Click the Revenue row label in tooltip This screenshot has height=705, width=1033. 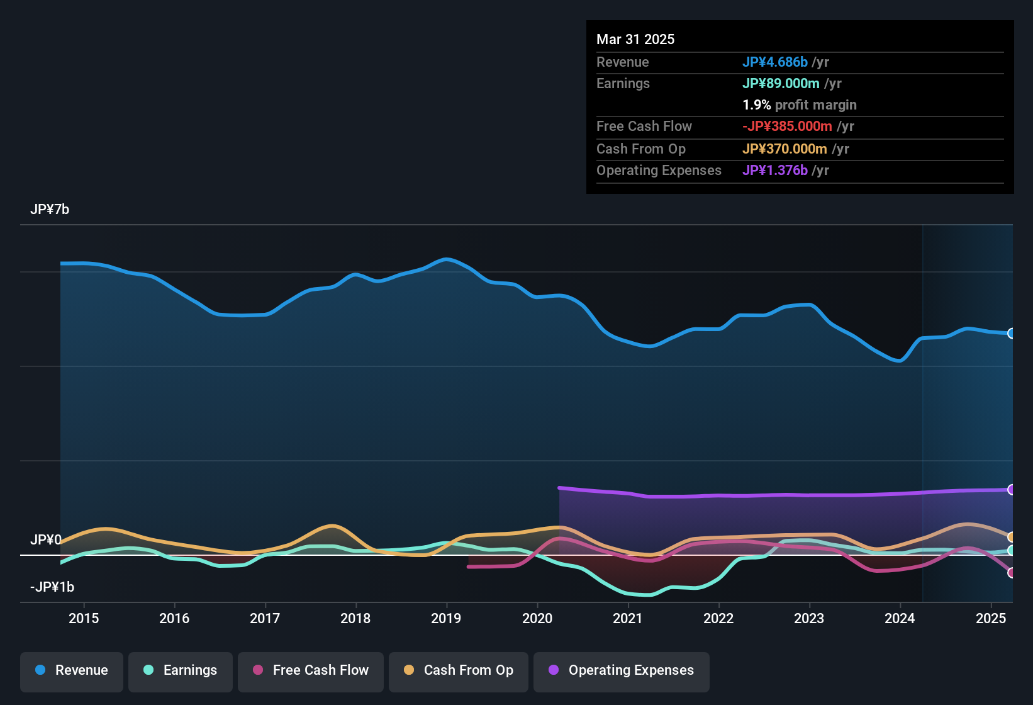tap(623, 62)
